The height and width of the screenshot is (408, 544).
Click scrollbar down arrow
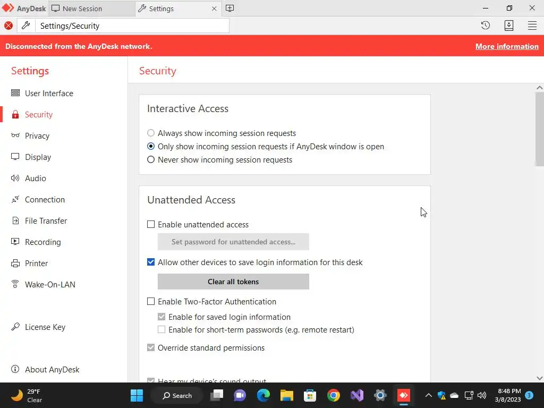point(540,378)
